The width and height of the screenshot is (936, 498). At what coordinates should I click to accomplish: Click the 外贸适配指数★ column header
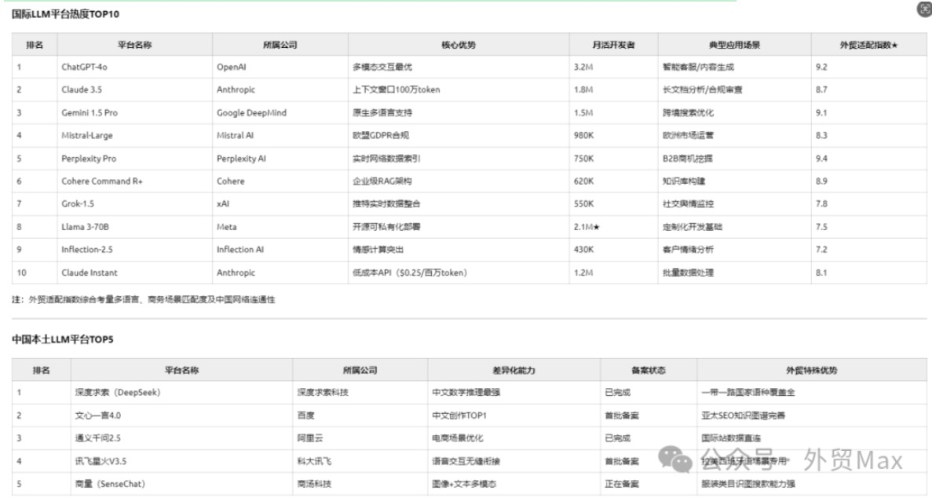pyautogui.click(x=868, y=45)
